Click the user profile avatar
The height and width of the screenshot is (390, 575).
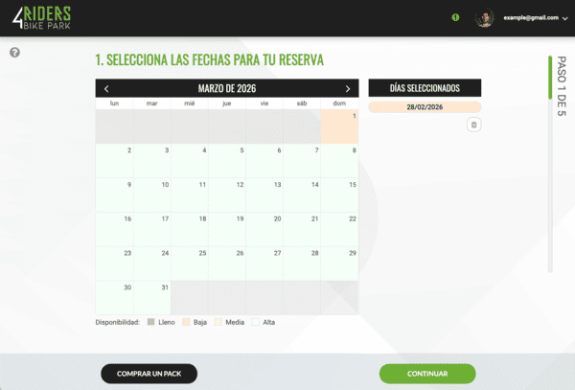(486, 17)
